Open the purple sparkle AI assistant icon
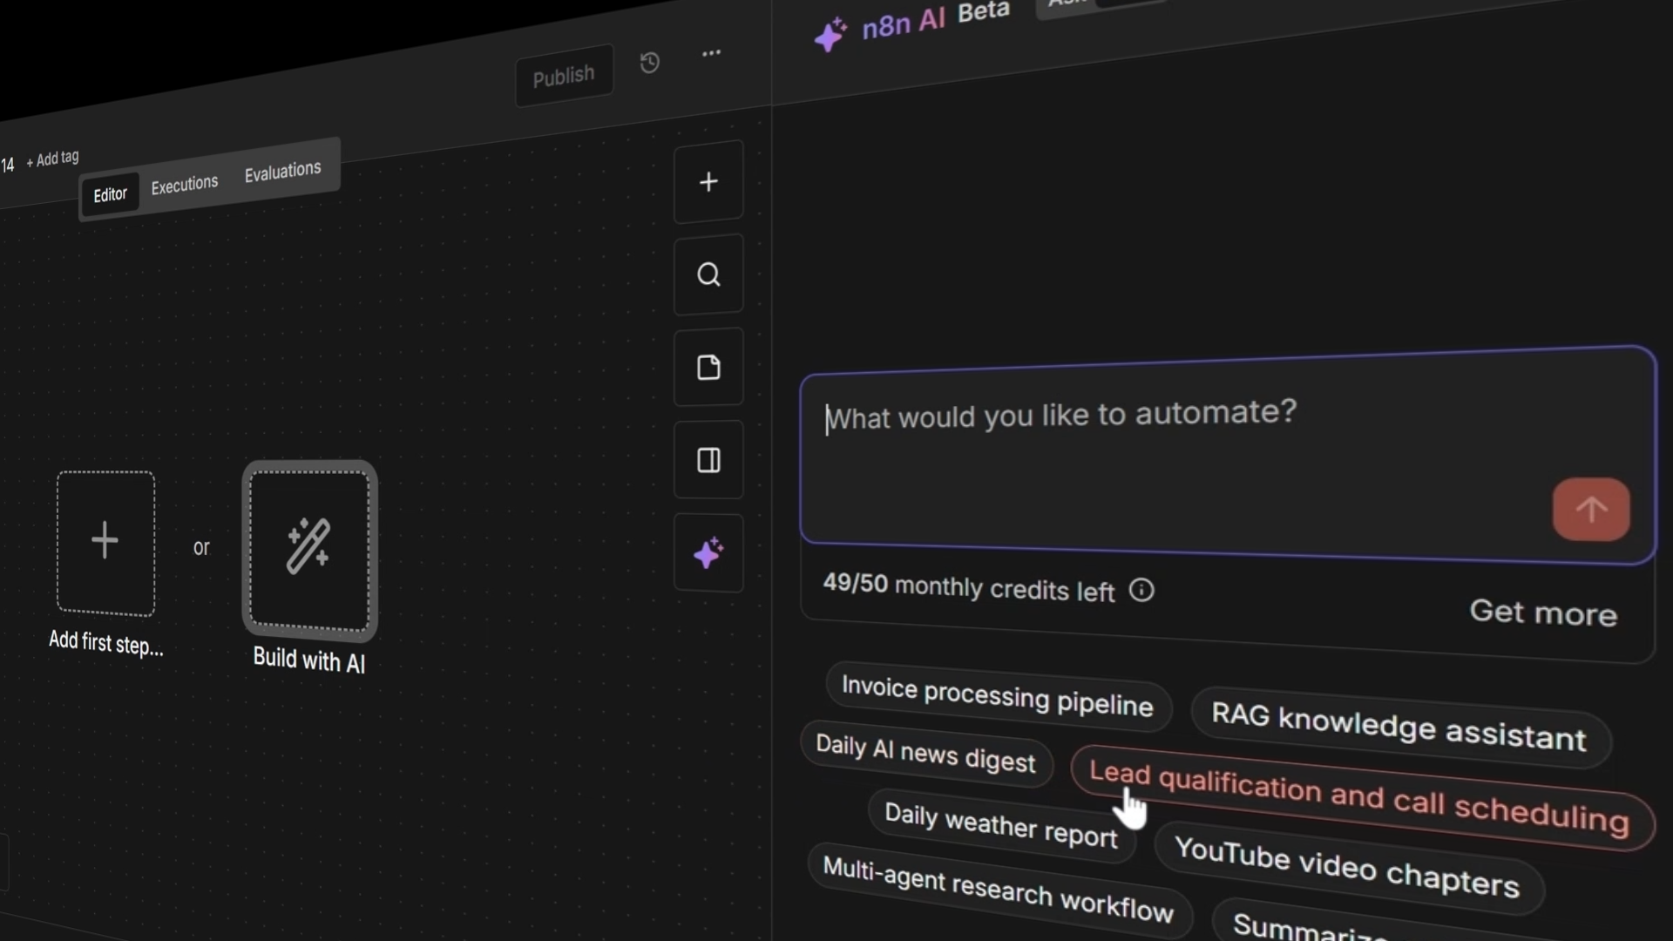The image size is (1673, 941). (708, 553)
